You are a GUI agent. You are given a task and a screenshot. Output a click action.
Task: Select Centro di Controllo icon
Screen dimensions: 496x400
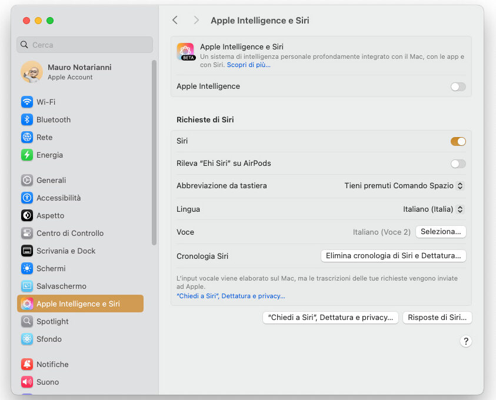pyautogui.click(x=27, y=233)
